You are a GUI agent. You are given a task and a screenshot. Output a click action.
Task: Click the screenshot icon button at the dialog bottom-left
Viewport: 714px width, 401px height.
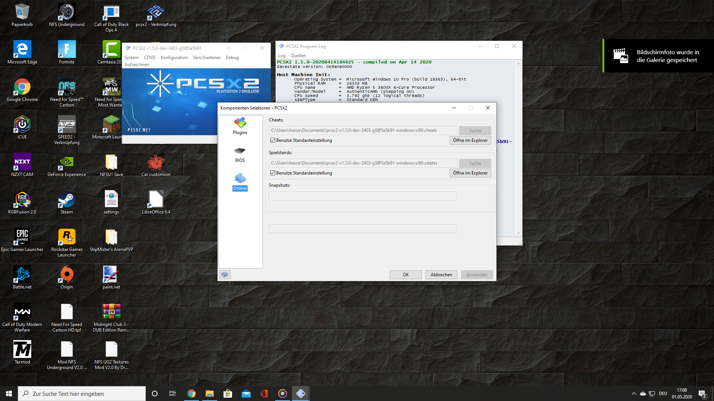pyautogui.click(x=225, y=275)
